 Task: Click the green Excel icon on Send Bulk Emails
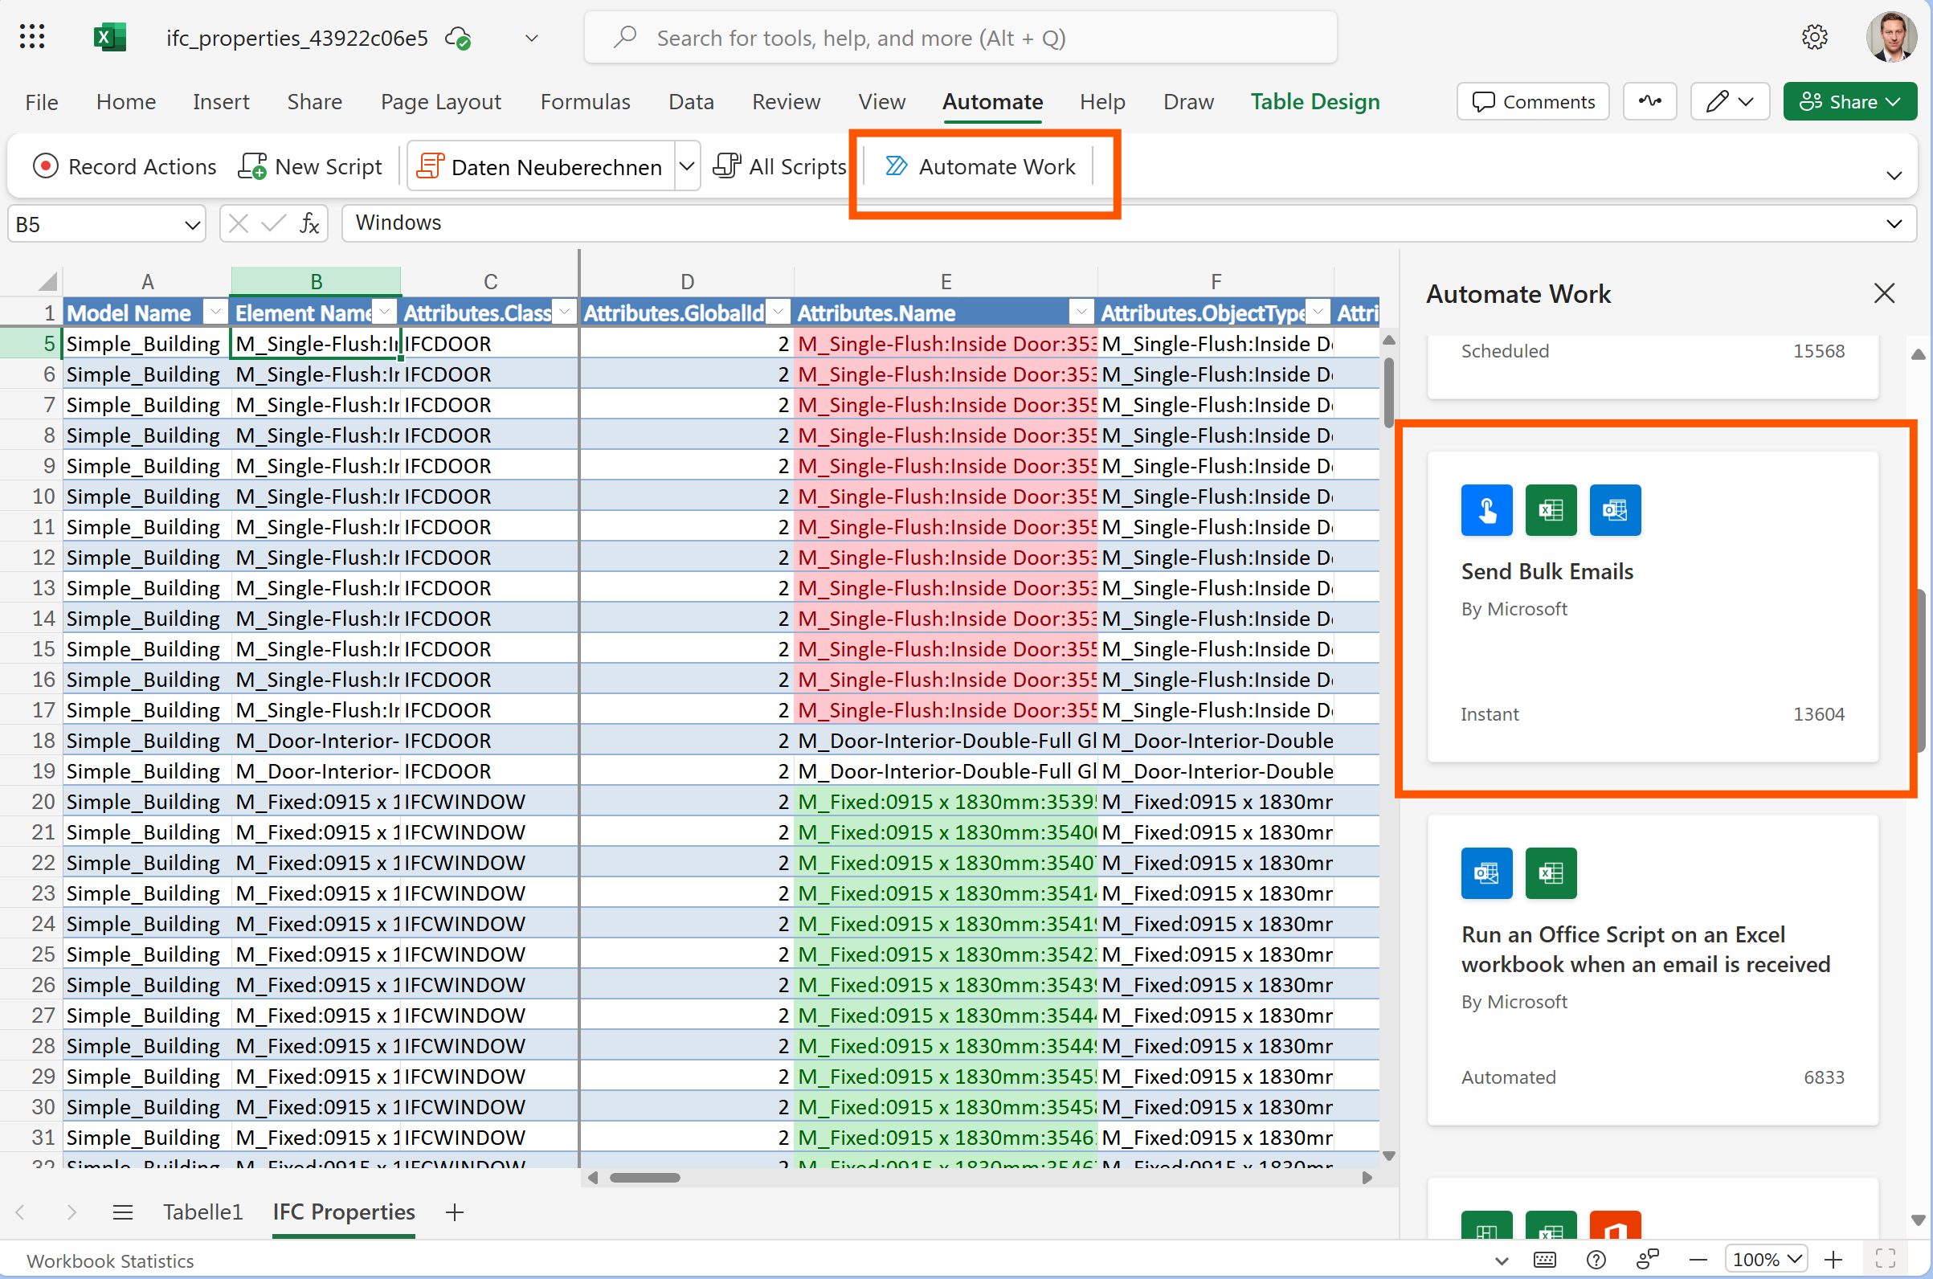pyautogui.click(x=1551, y=510)
